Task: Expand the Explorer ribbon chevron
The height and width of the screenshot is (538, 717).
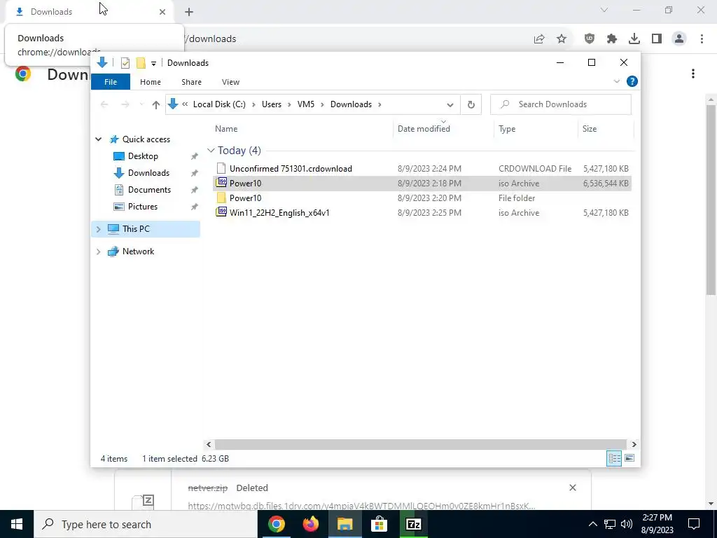Action: [616, 81]
